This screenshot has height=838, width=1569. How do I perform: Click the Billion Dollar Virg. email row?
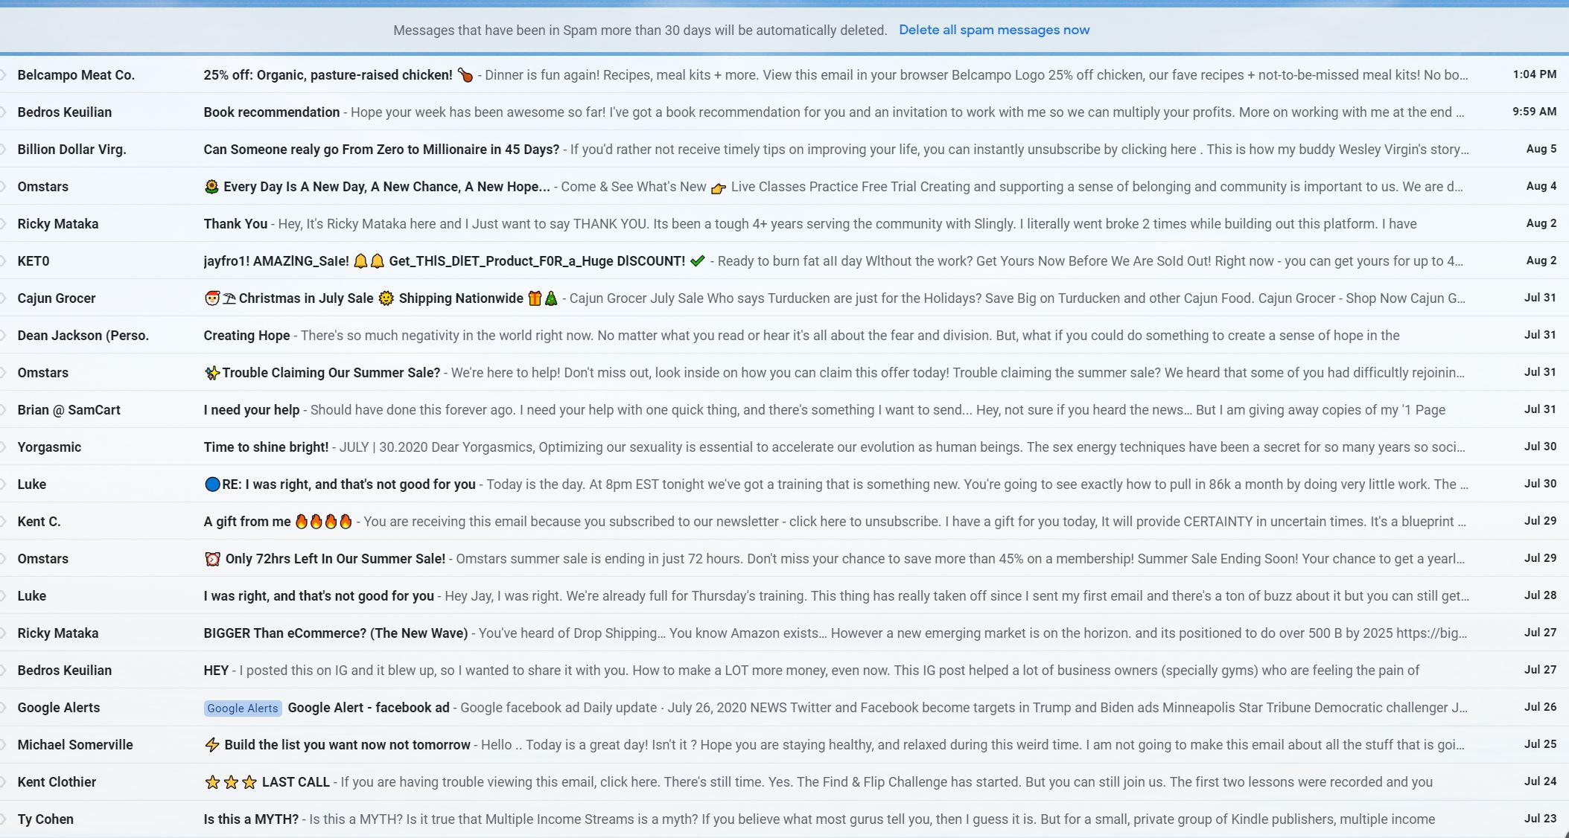(x=785, y=148)
